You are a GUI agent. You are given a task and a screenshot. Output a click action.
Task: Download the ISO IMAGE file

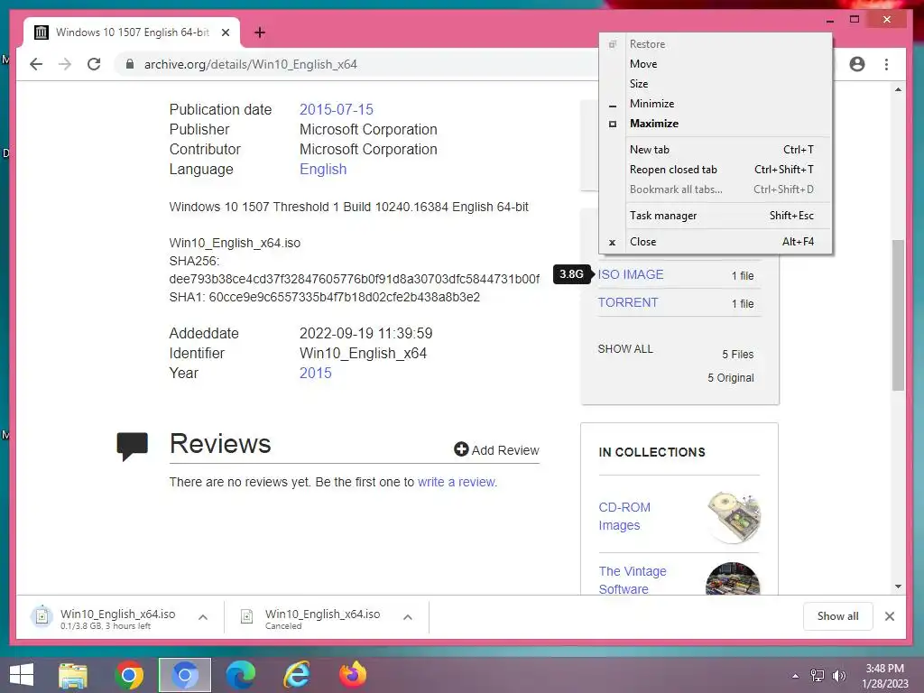631,274
